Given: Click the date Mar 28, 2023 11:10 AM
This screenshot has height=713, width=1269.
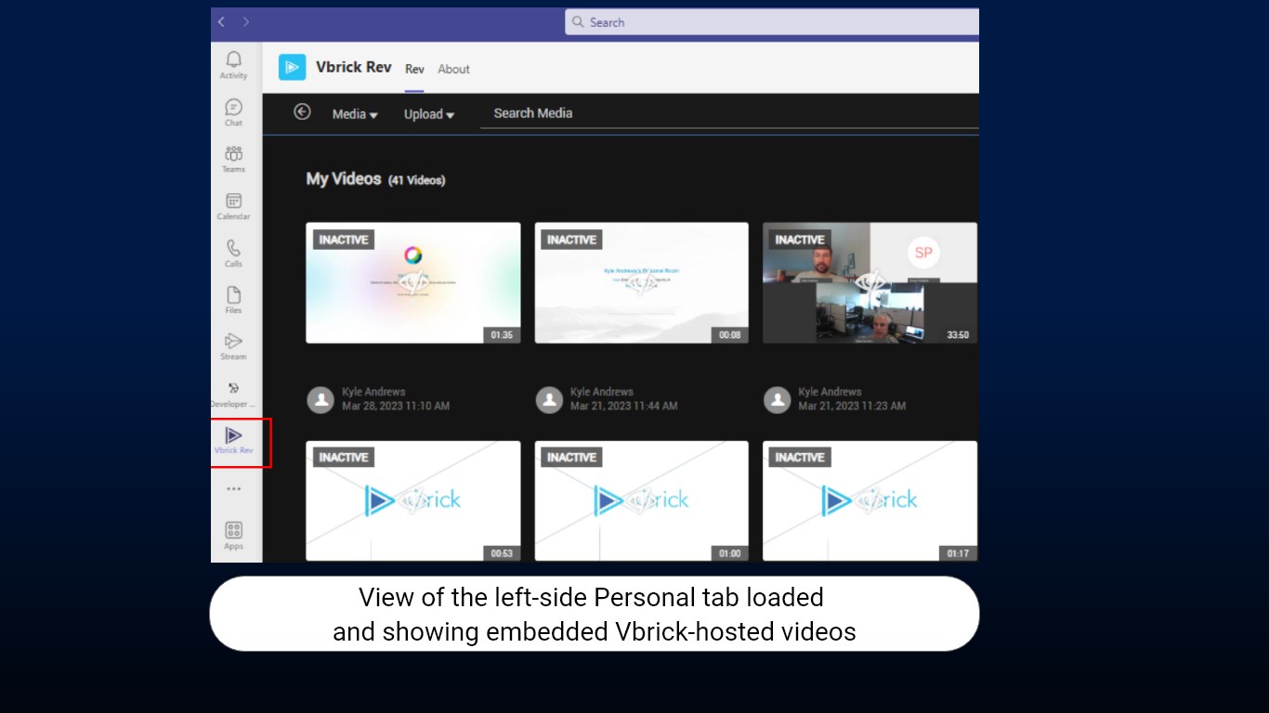Looking at the screenshot, I should pyautogui.click(x=396, y=406).
